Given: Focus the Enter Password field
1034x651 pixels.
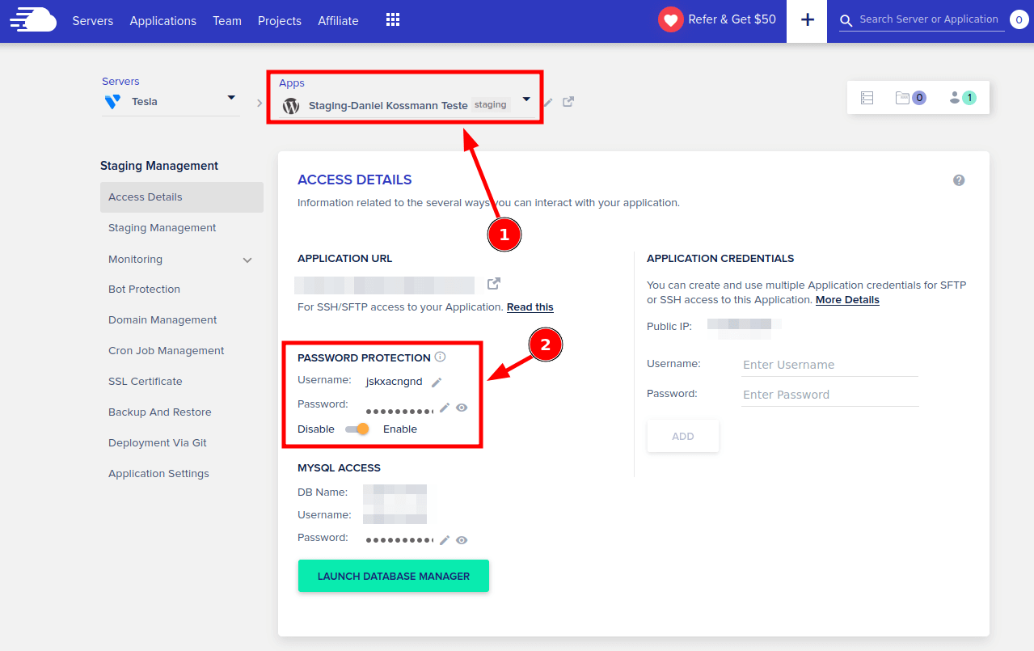Looking at the screenshot, I should click(829, 395).
